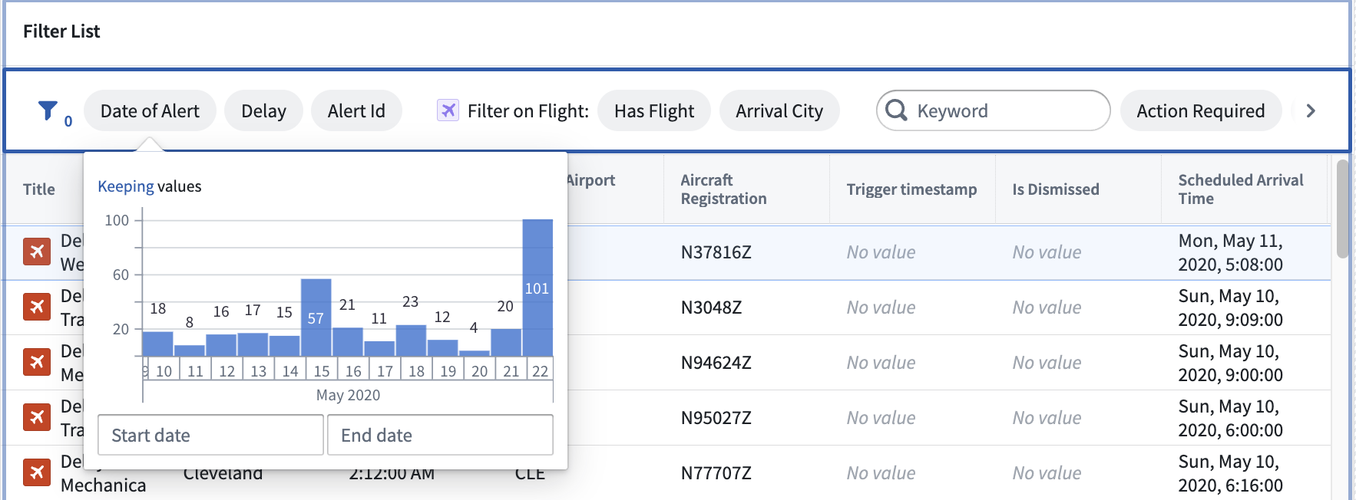The width and height of the screenshot is (1356, 500).
Task: Sort by Is Dismissed column header
Action: tap(1056, 189)
